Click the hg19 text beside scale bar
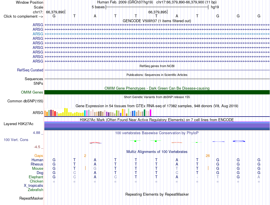Screen dimensions: 270x205 click(215, 7)
